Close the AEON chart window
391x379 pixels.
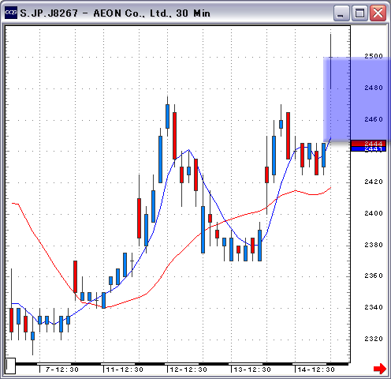(378, 13)
